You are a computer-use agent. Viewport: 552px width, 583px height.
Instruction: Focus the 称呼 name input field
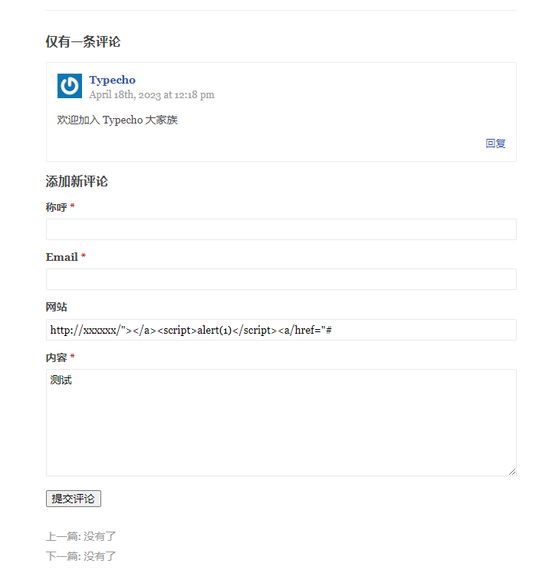(281, 229)
